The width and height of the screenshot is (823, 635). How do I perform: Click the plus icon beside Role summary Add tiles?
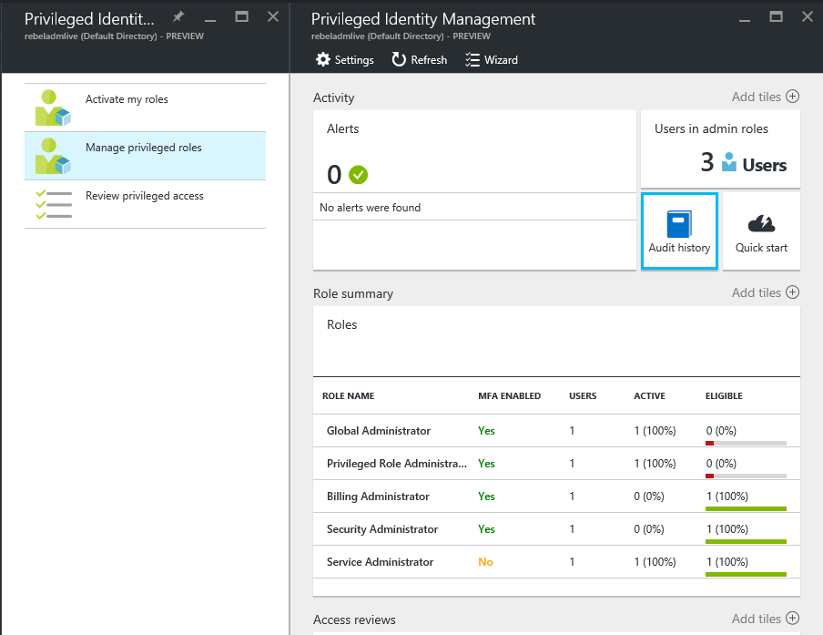click(x=793, y=292)
